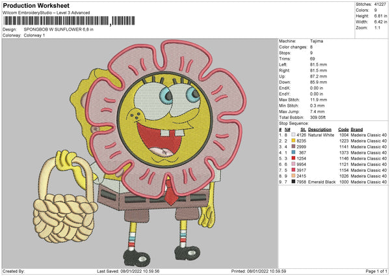
Task: Click the 'Last Saved: 08/01/2022 10.59.56' footer text
Action: click(x=128, y=271)
